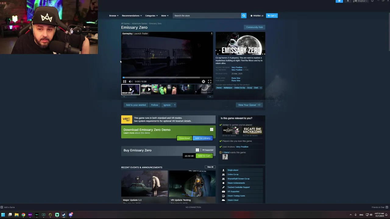The width and height of the screenshot is (390, 219).
Task: Click the trailer progress bar
Action: (167, 78)
